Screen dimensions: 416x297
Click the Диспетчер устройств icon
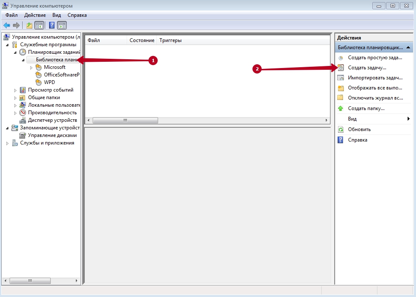click(23, 120)
